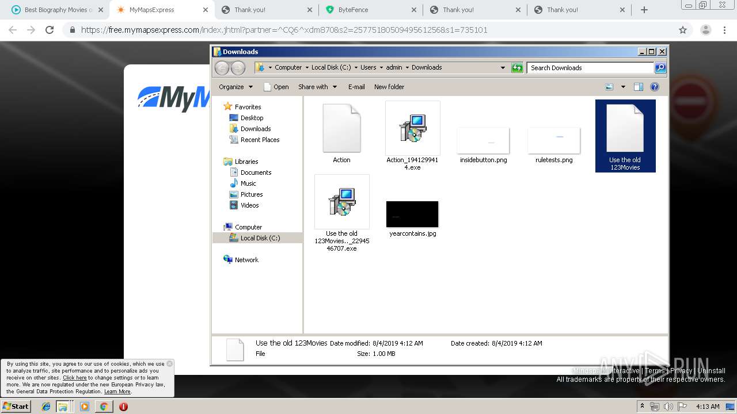Click the 'Click here' cookie settings link
Screen dimensions: 737x414
pyautogui.click(x=75, y=378)
